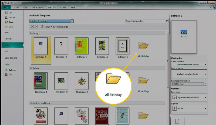The height and width of the screenshot is (125, 216).
Task: Switch to the View tab
Action: pyautogui.click(x=73, y=7)
